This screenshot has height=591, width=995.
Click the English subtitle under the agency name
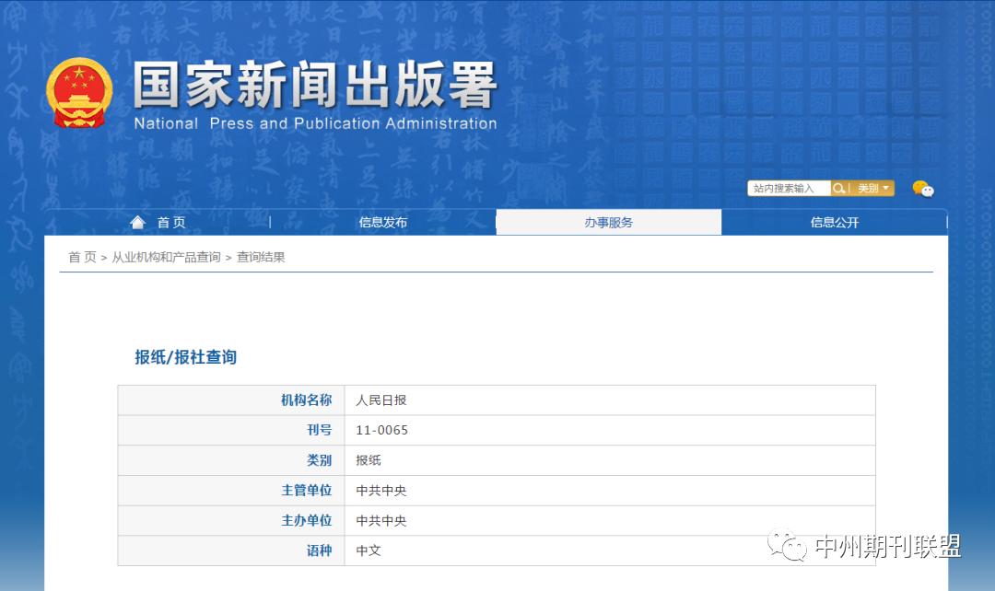313,123
